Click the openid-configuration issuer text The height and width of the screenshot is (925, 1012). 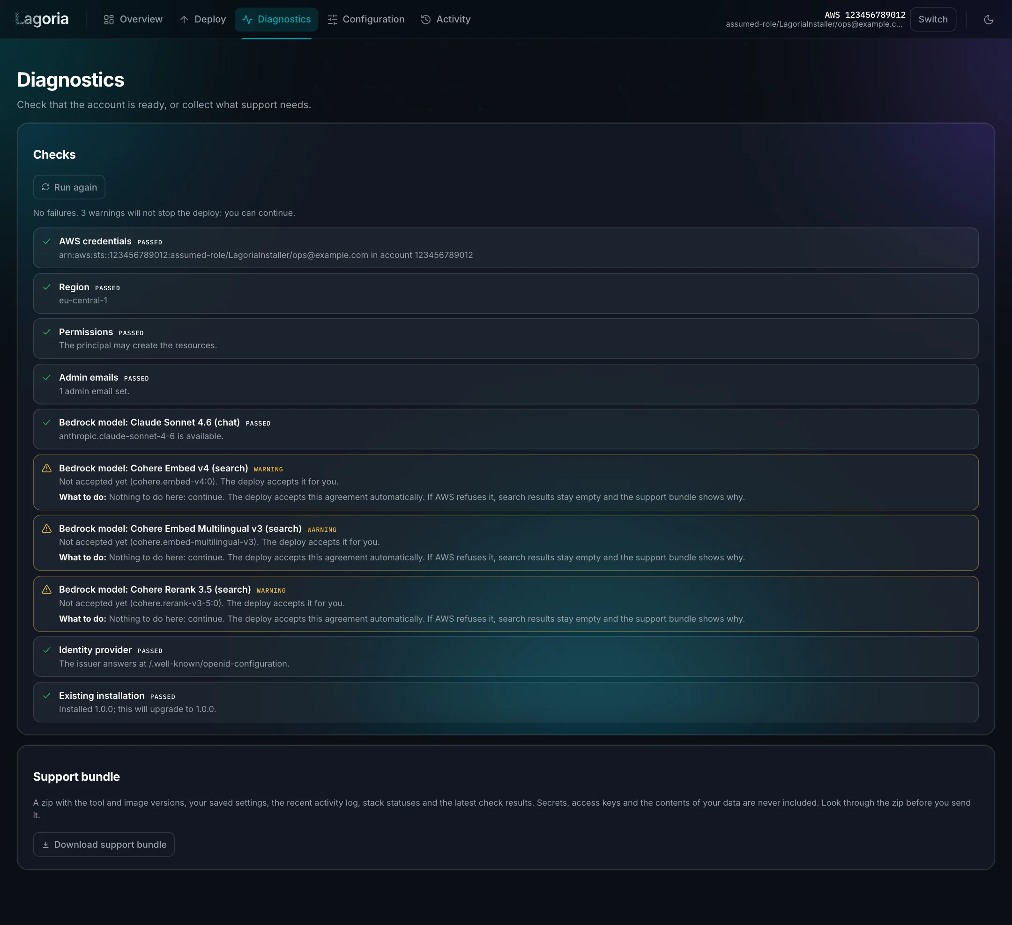pos(174,664)
